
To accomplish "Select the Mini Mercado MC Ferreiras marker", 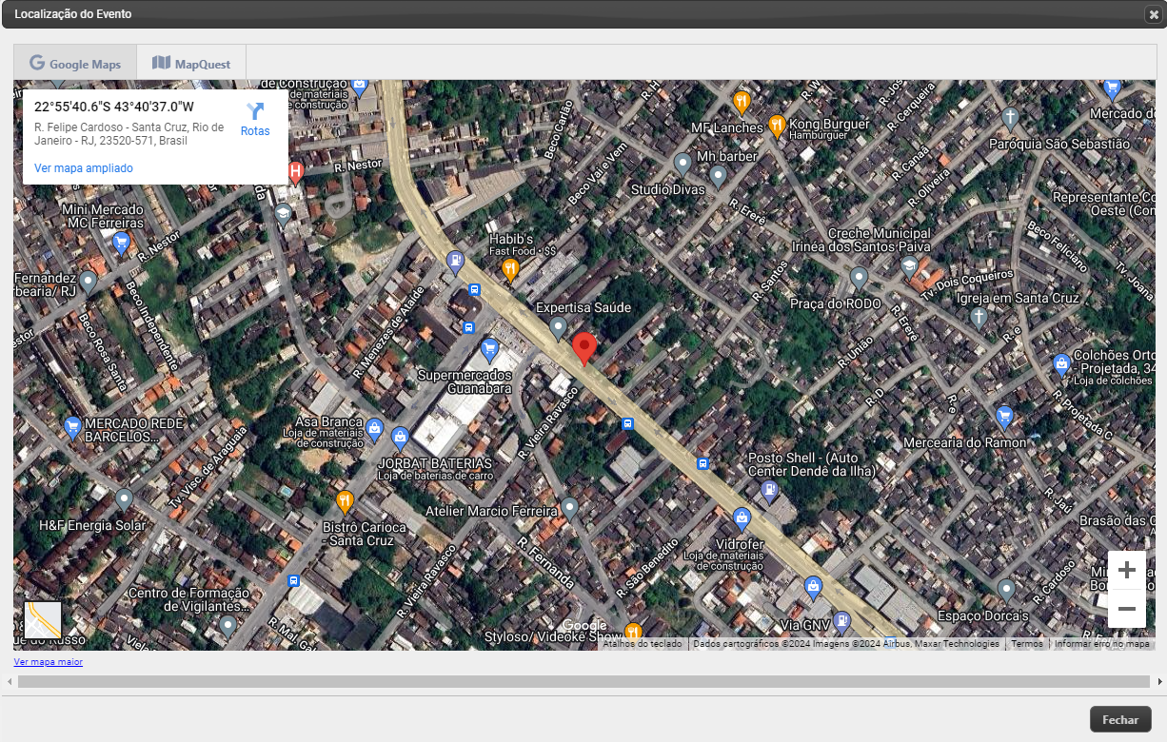I will [121, 244].
